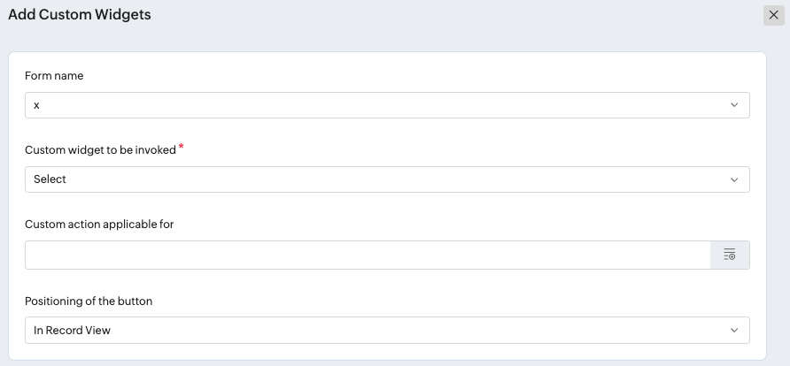The image size is (790, 366).
Task: Close the Add Custom Widgets dialog
Action: pos(773,15)
